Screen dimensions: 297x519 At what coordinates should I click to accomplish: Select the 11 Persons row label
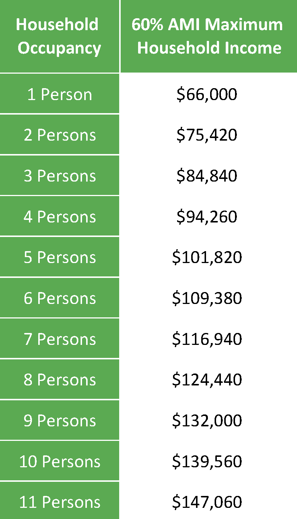tap(59, 502)
